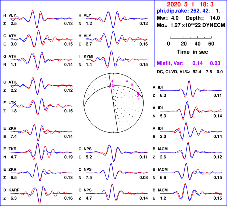Click the 5.2 amplitude value for NPS E
This screenshot has width=227, height=206.
tap(89, 157)
